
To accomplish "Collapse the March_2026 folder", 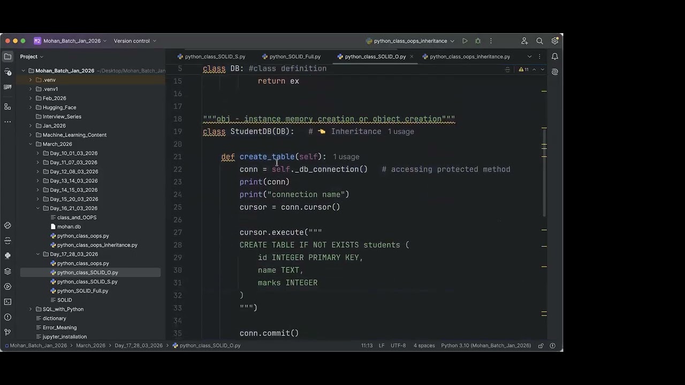I will 31,144.
